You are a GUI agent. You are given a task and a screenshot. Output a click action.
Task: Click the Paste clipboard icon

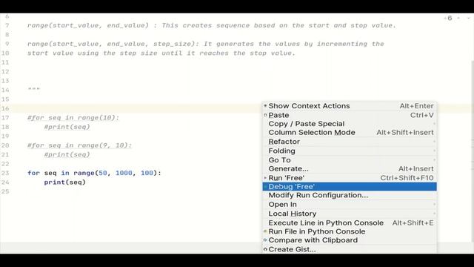point(265,115)
